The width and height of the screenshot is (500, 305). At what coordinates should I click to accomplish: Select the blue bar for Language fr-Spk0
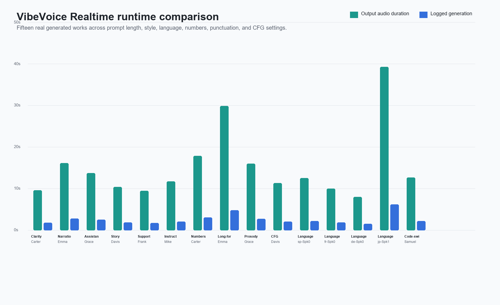pyautogui.click(x=341, y=226)
